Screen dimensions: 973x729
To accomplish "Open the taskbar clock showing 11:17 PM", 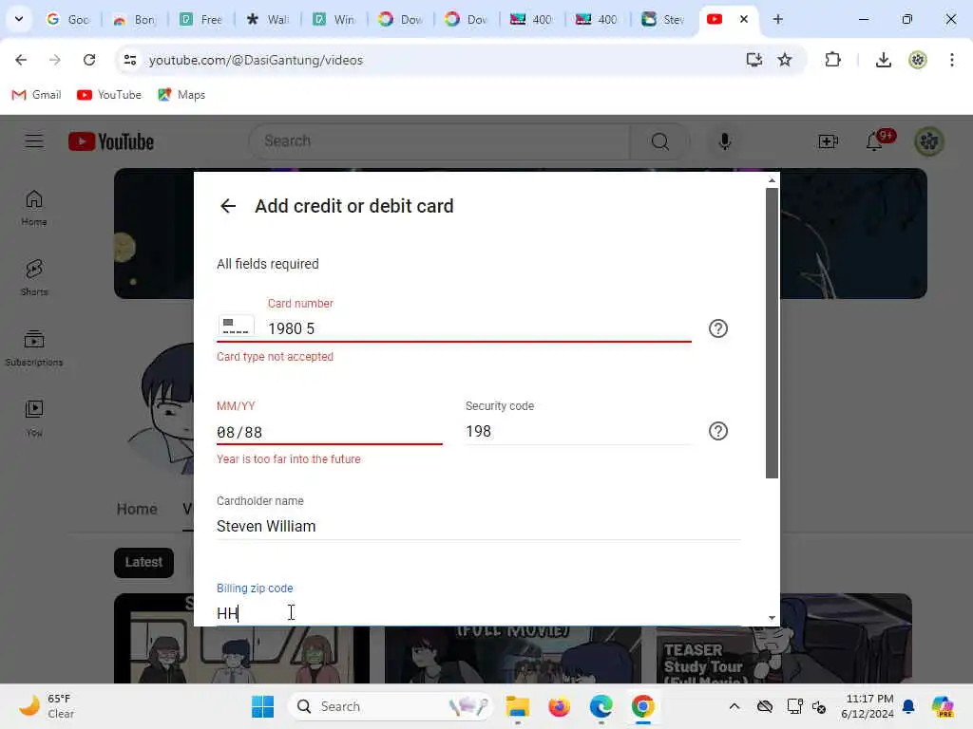I will click(868, 706).
